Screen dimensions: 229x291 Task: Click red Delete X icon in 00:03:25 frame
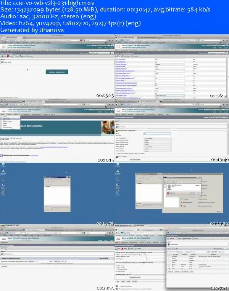coord(8,56)
